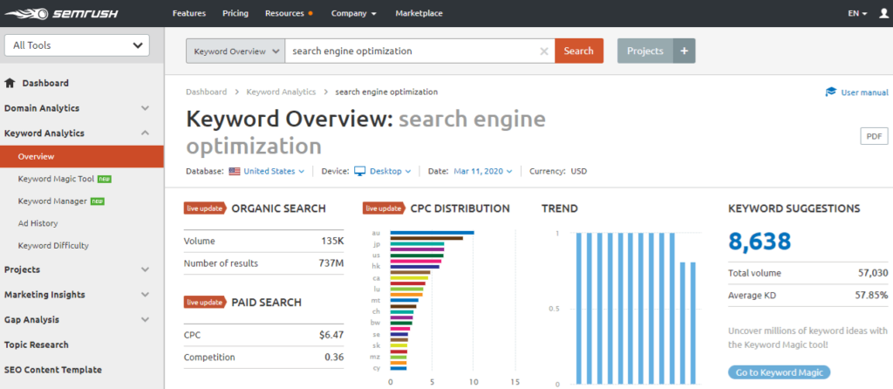
Task: Open Features in the top navigation
Action: (189, 13)
